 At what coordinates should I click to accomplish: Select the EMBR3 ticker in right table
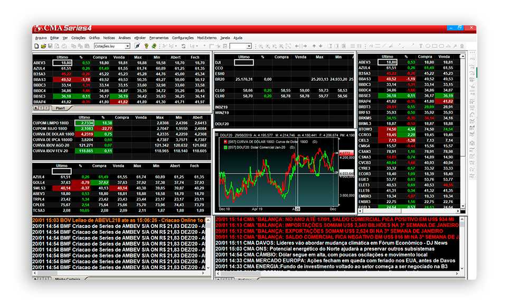[365, 196]
